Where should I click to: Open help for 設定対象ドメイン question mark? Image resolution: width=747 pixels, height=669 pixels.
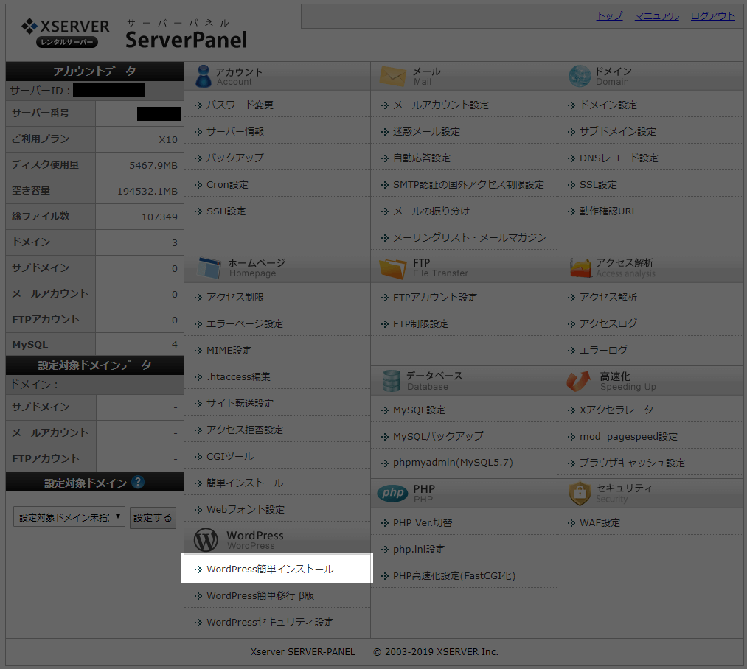[138, 483]
